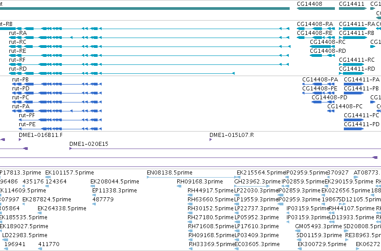Open the DME1-020E15 BAC label
Screen dimensions: 381x251
[x=89, y=144]
